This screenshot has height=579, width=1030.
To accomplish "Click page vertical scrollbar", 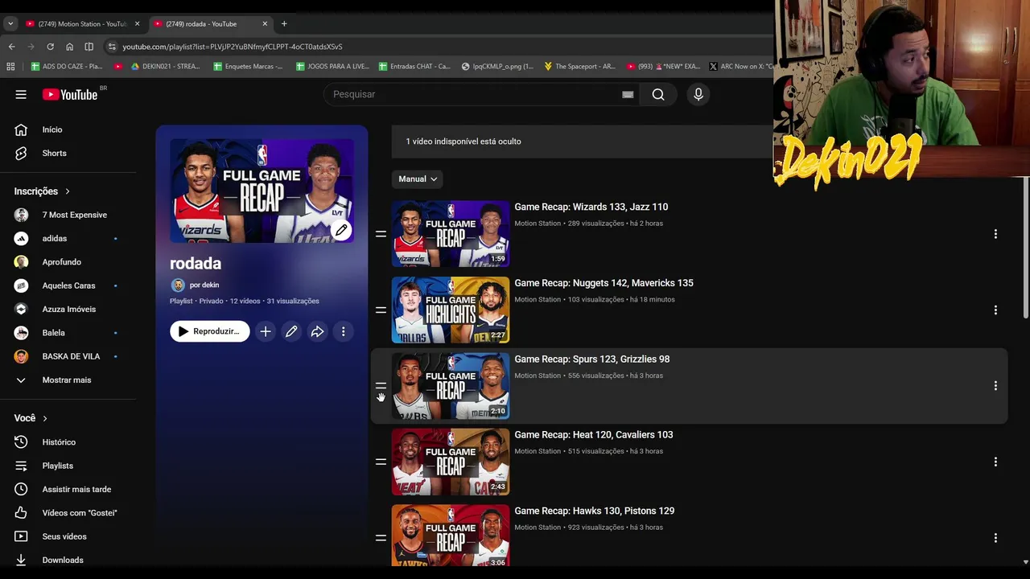I will (1025, 249).
